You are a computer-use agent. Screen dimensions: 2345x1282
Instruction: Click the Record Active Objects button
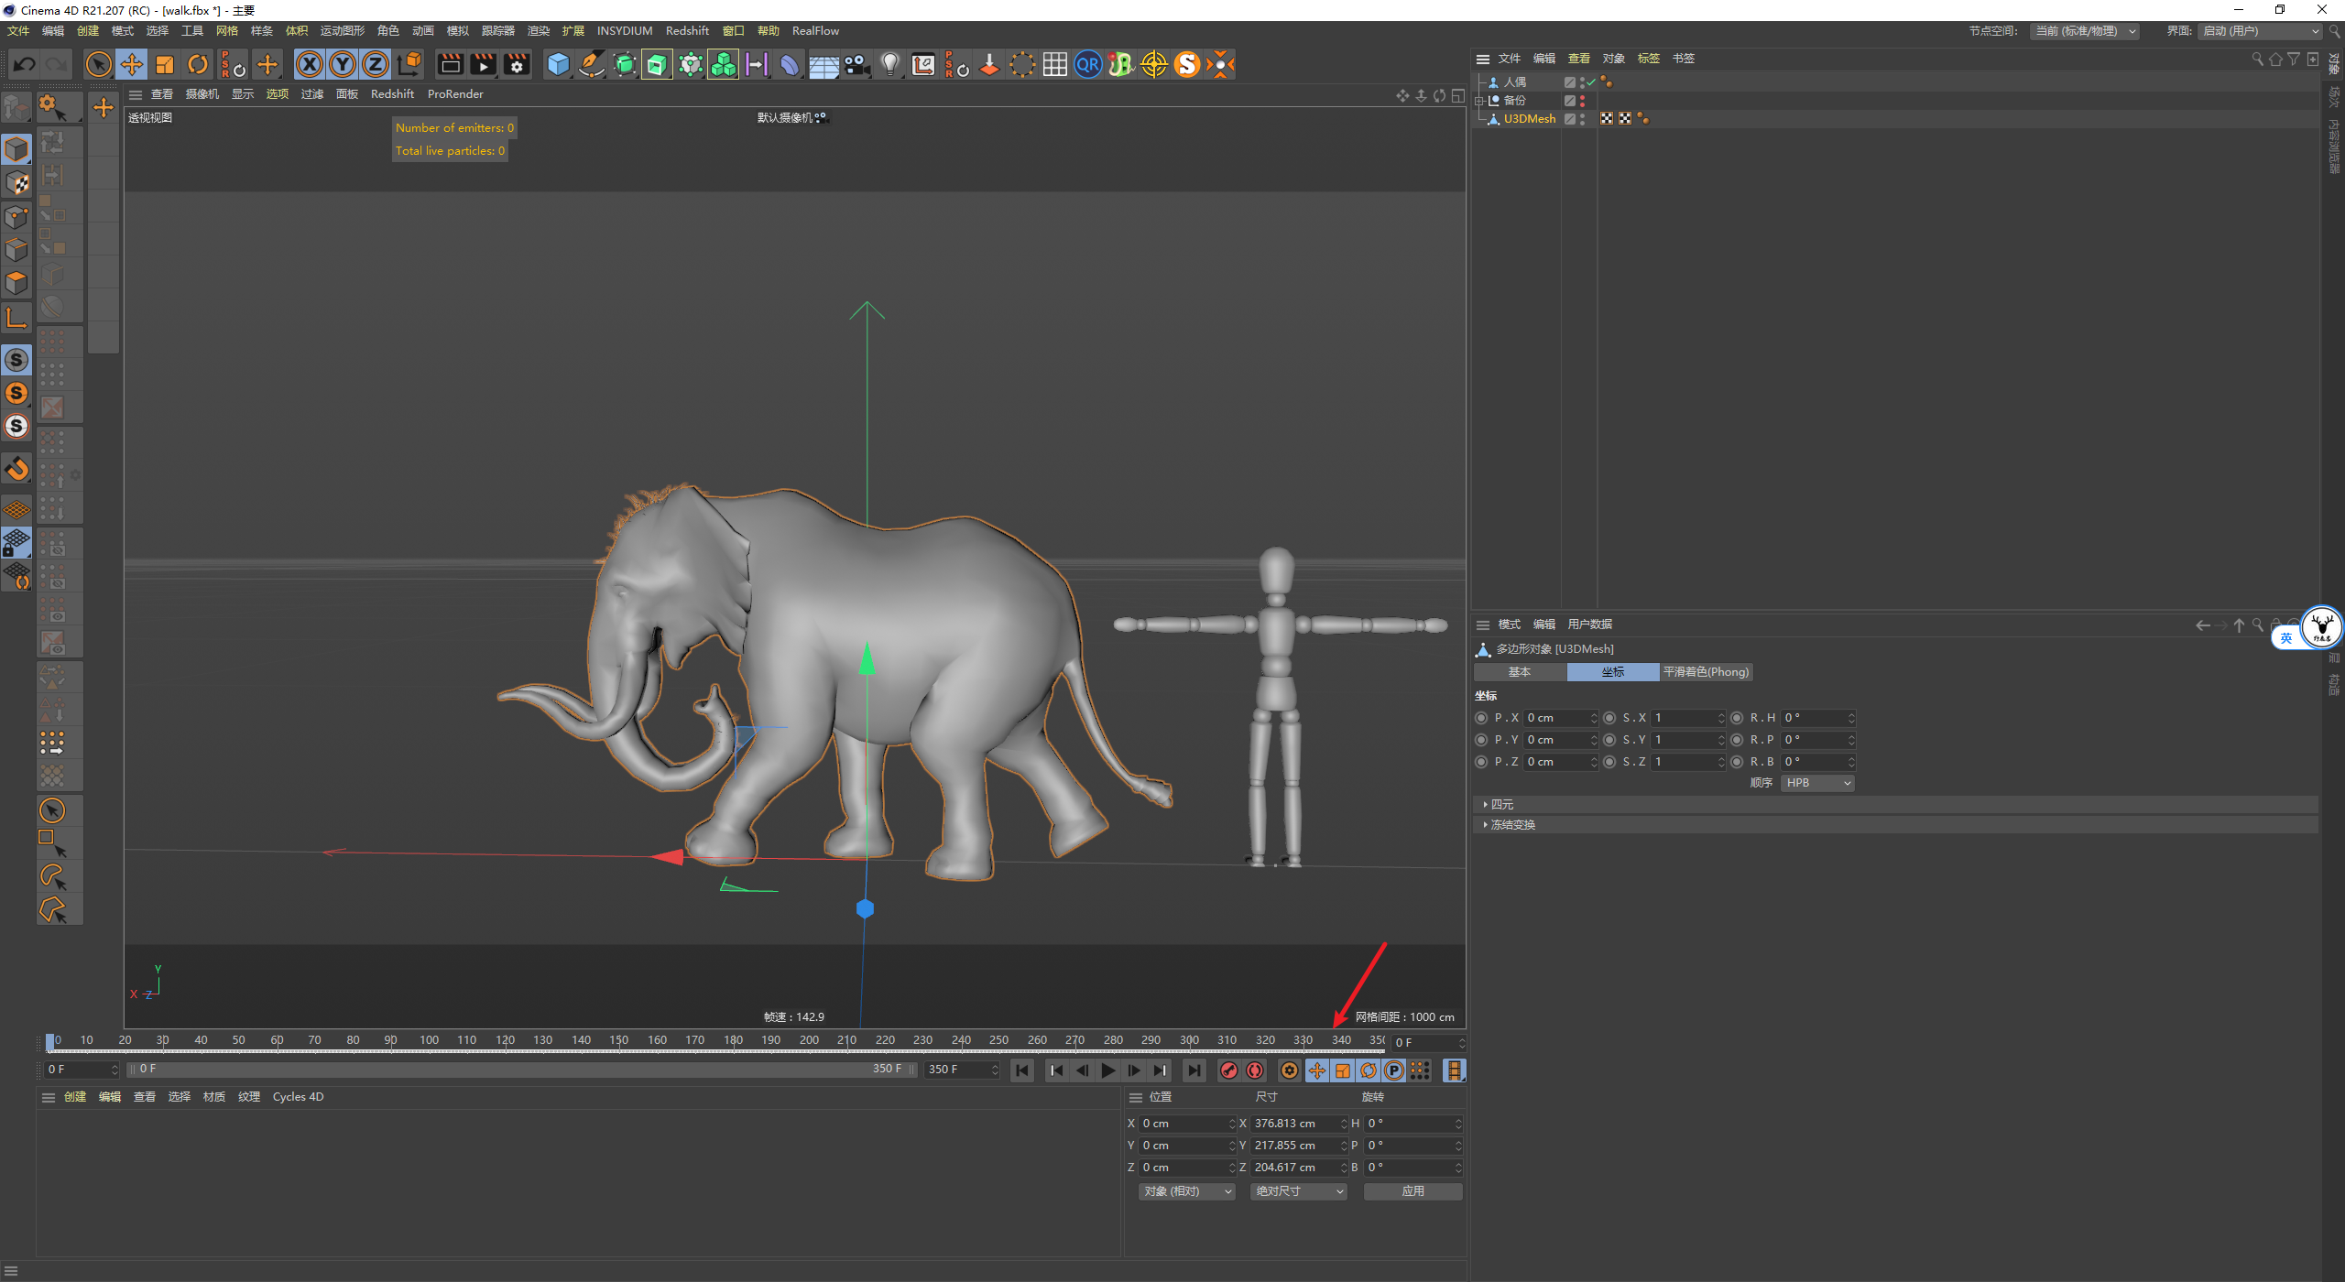tap(1229, 1070)
